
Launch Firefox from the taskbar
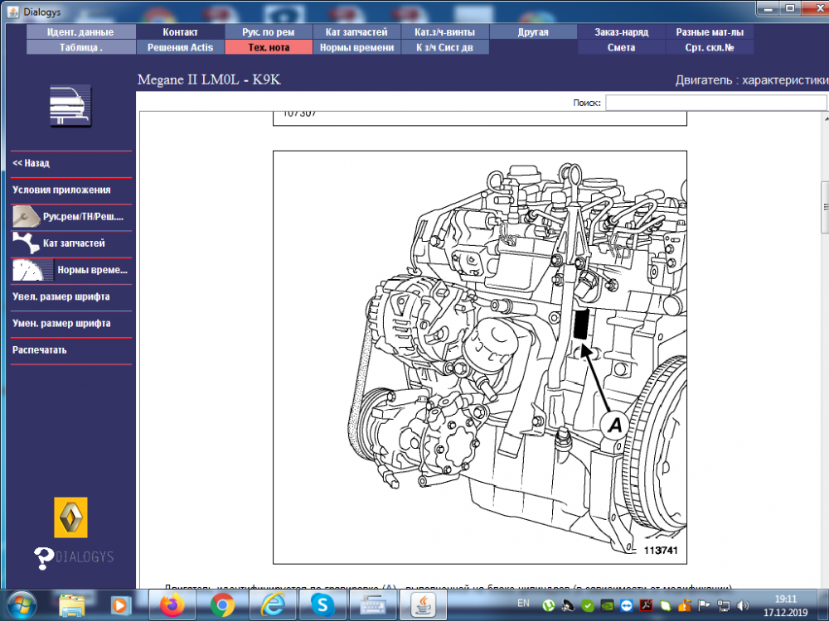point(172,605)
